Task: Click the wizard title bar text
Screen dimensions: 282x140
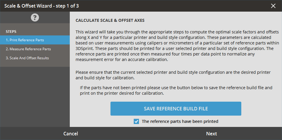Action: point(42,6)
